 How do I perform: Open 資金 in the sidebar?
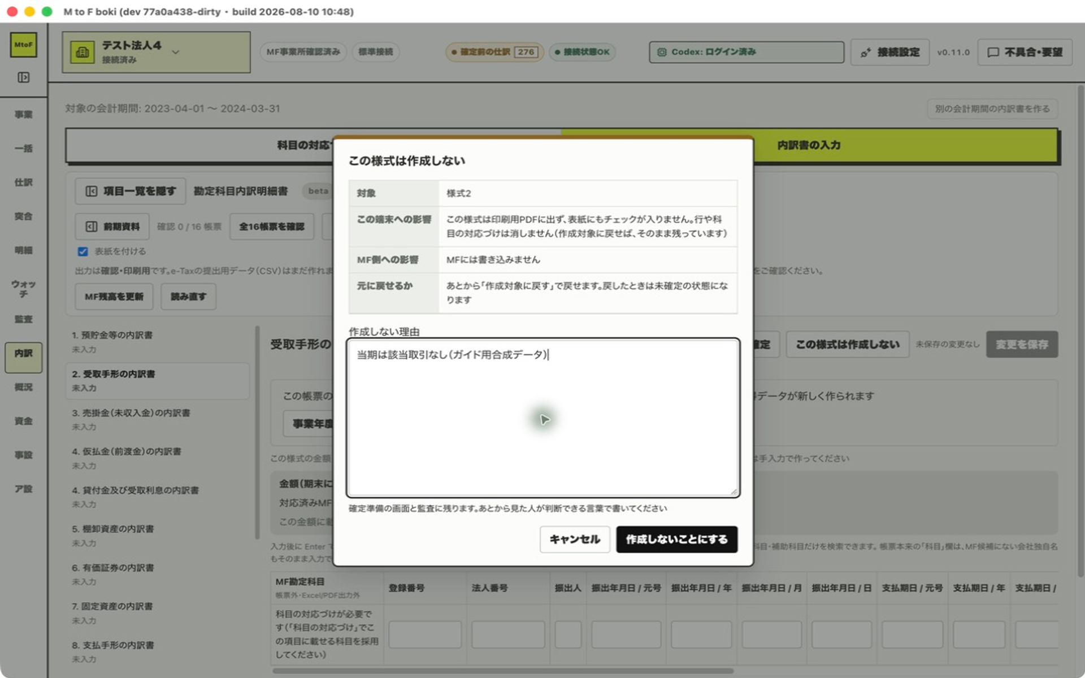tap(23, 421)
